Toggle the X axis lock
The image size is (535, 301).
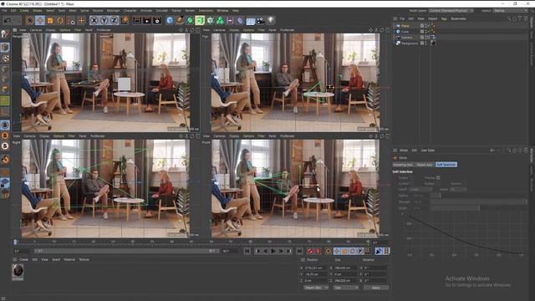[94, 20]
